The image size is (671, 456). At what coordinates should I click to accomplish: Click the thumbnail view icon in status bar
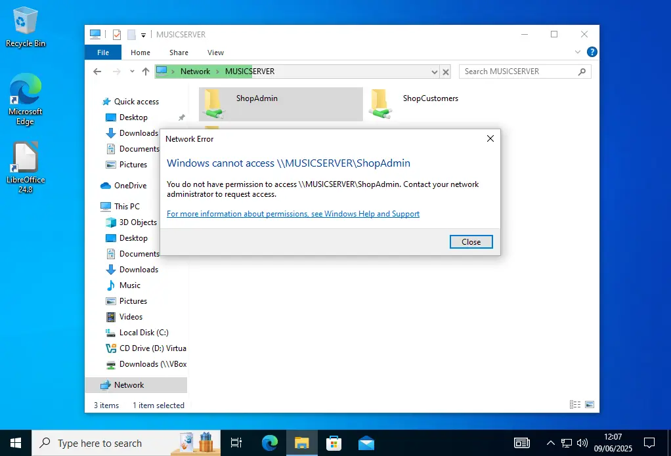pyautogui.click(x=590, y=404)
